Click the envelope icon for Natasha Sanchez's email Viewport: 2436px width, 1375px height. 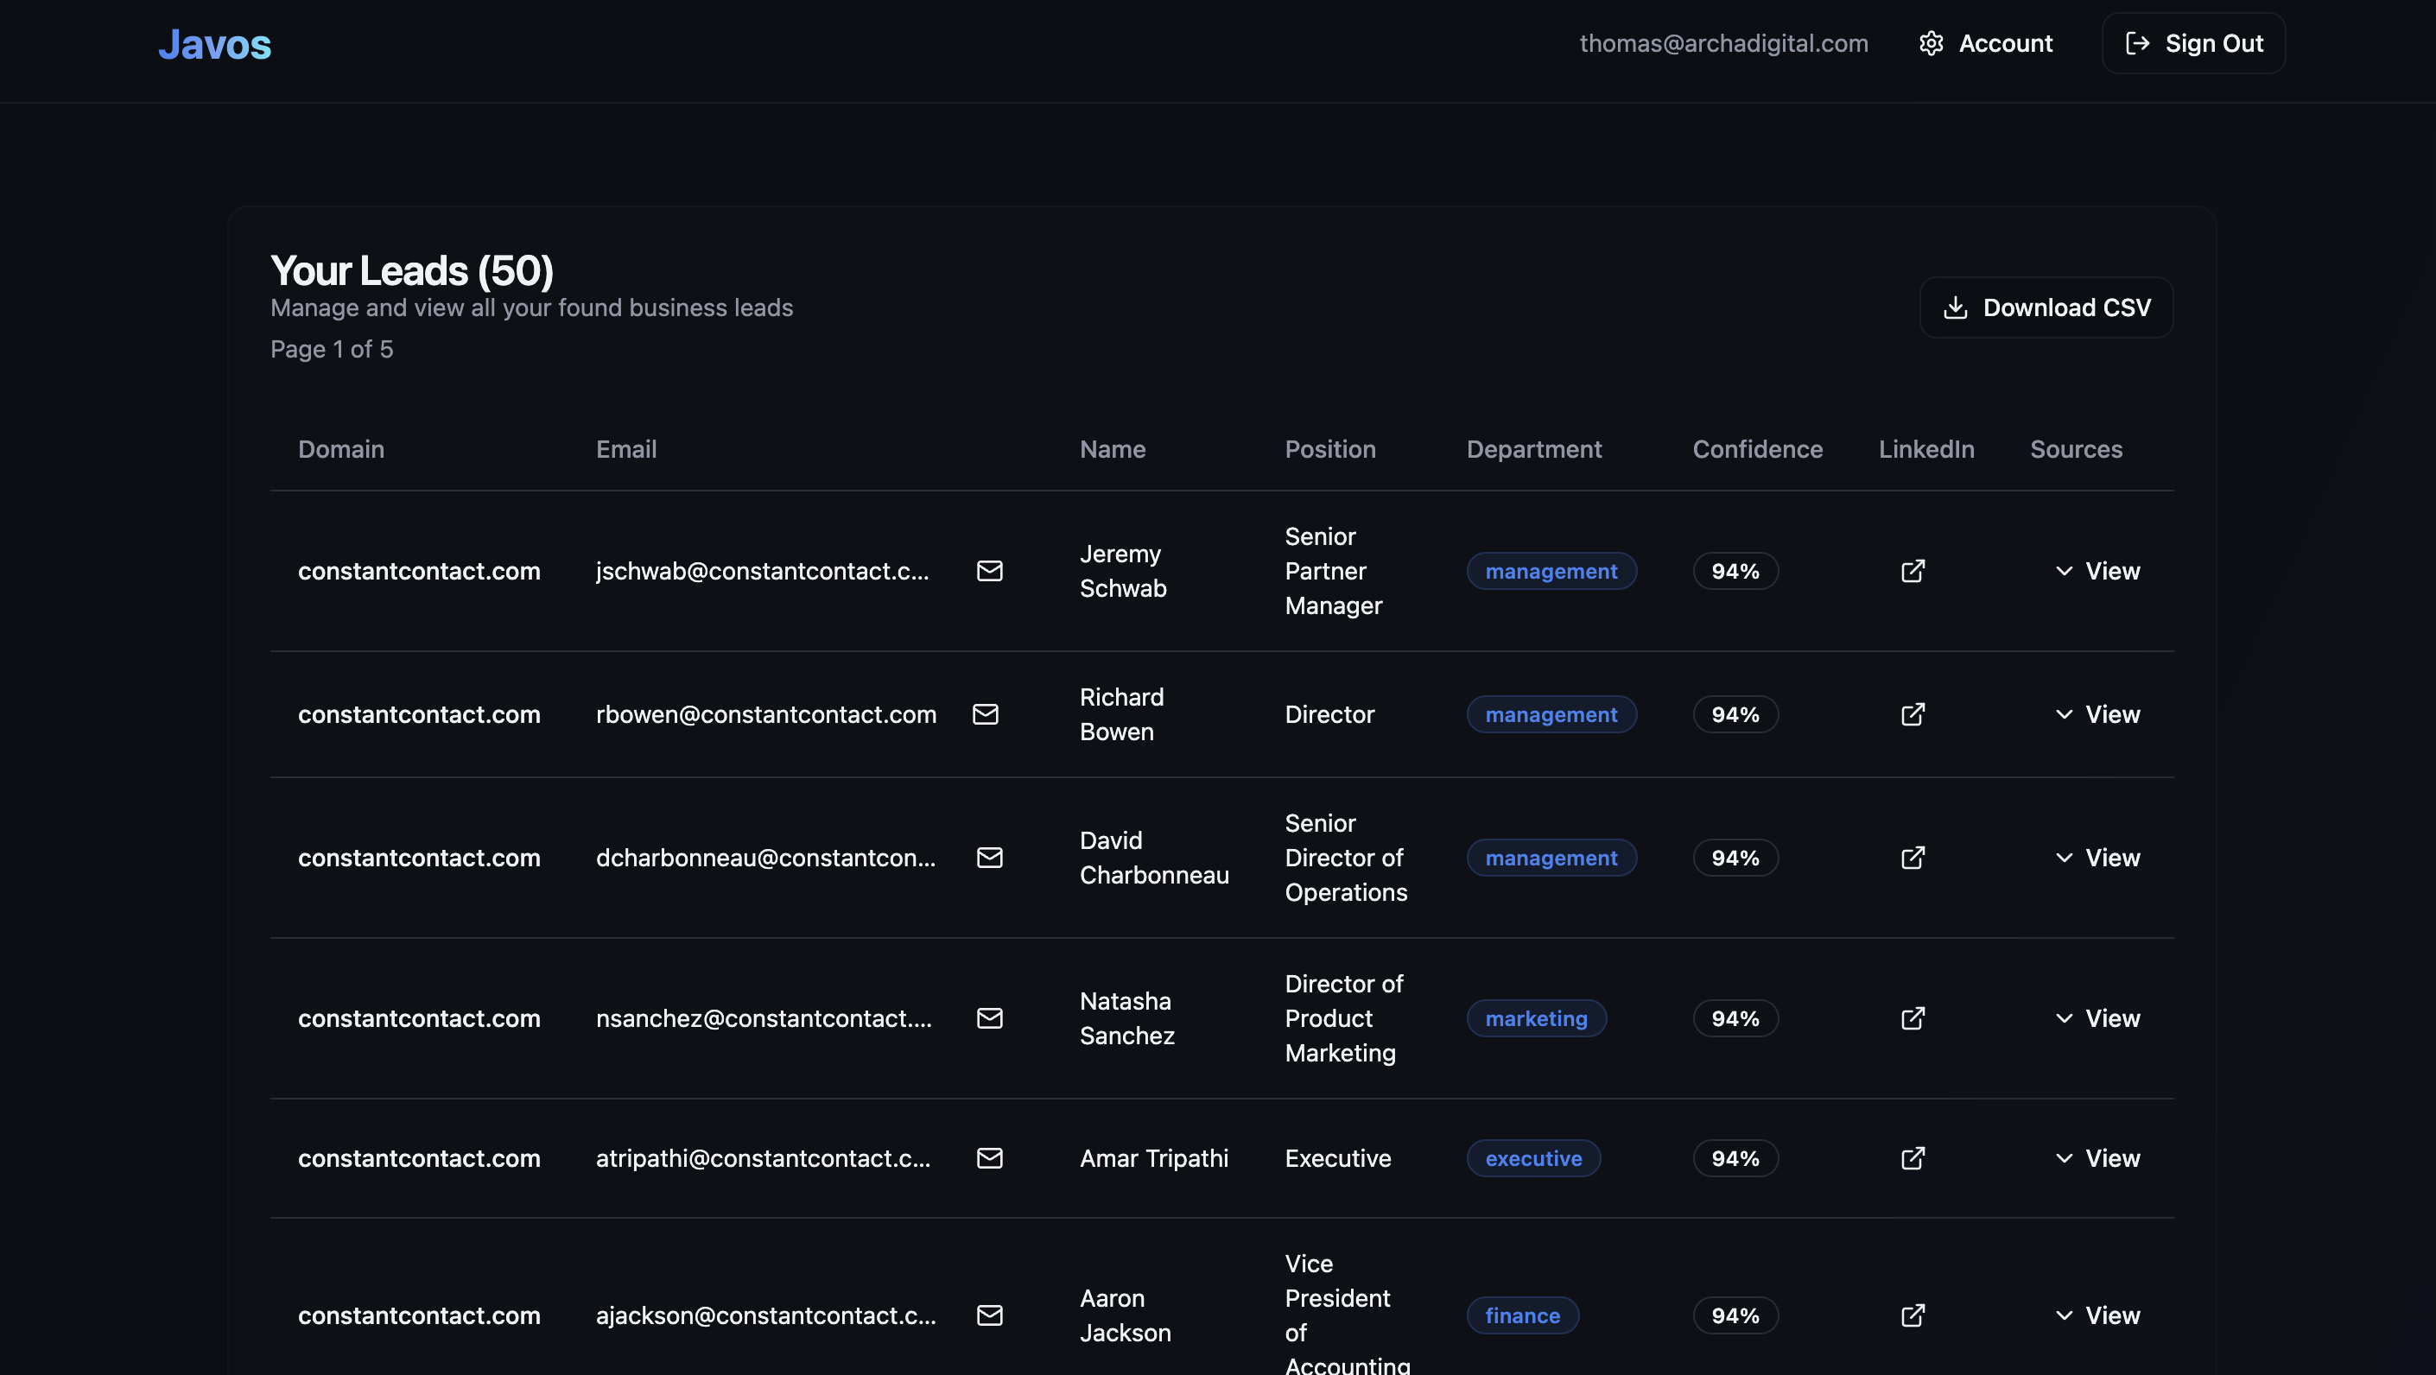tap(990, 1018)
